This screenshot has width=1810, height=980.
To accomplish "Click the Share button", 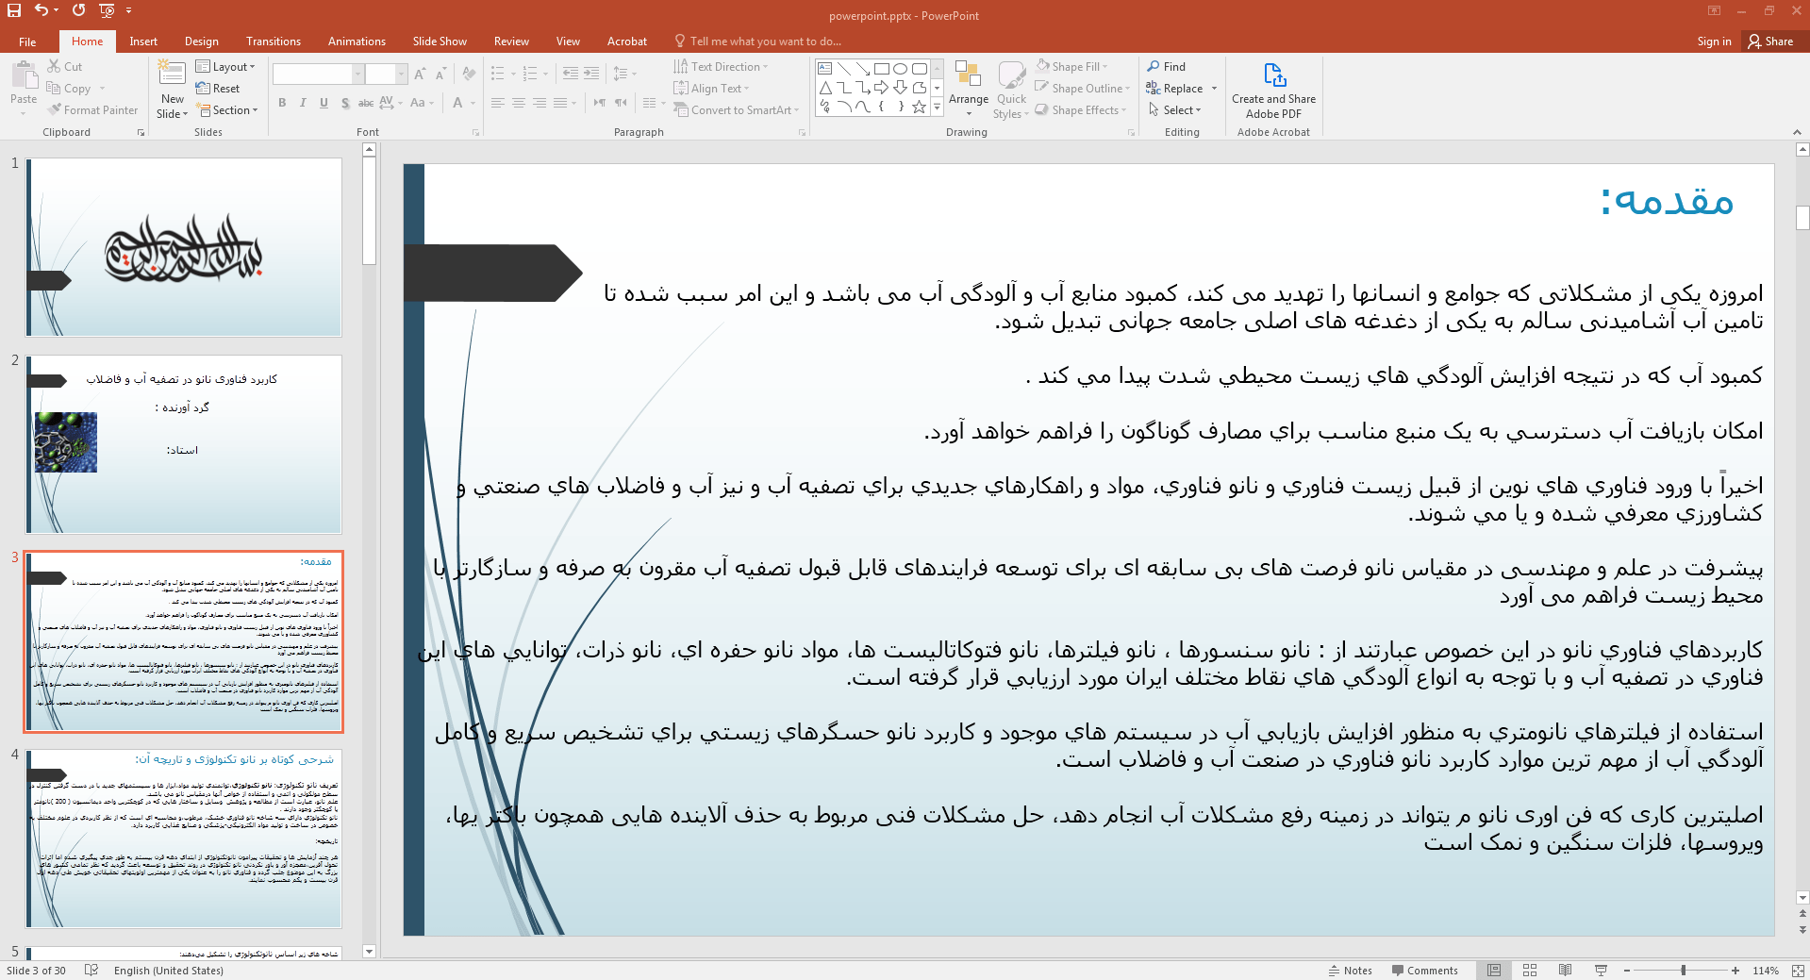I will (x=1770, y=42).
